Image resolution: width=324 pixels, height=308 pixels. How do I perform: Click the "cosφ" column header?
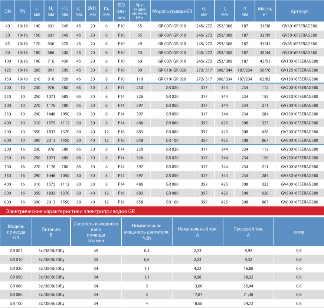click(299, 232)
